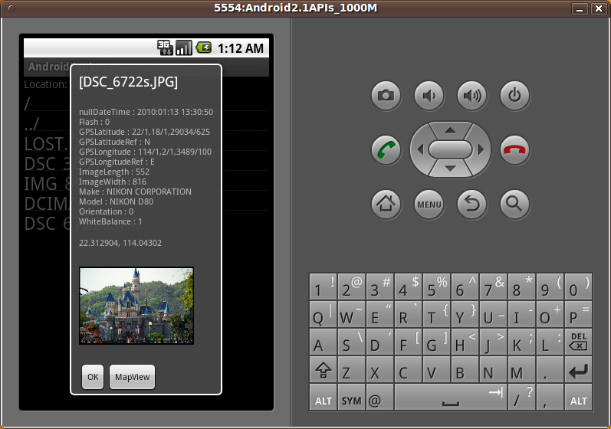
Task: Close the emulator window
Action: click(598, 8)
